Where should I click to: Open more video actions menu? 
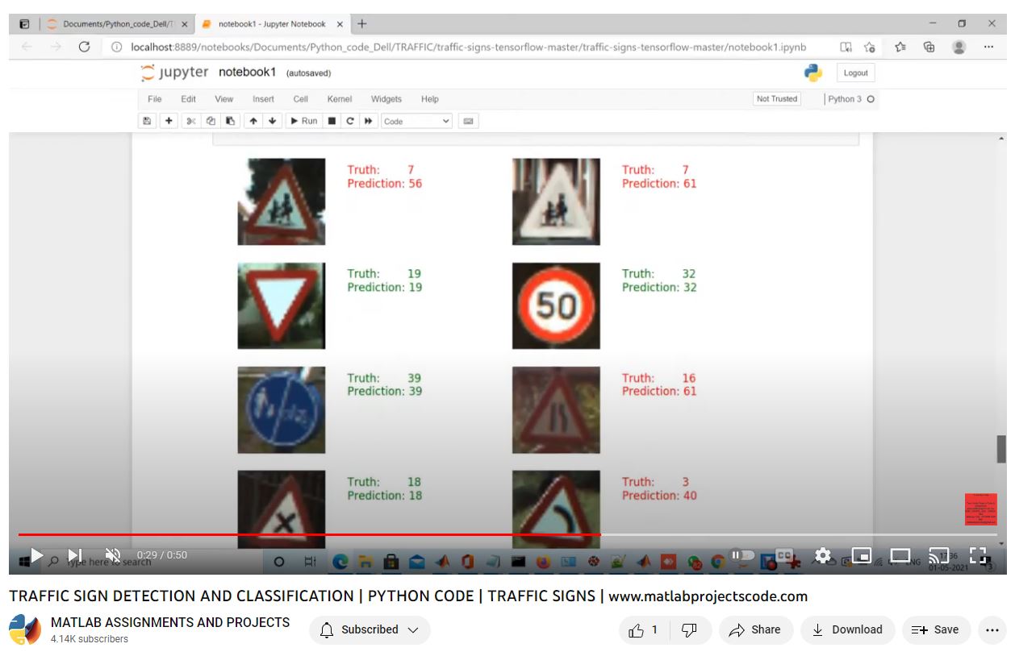pyautogui.click(x=992, y=629)
